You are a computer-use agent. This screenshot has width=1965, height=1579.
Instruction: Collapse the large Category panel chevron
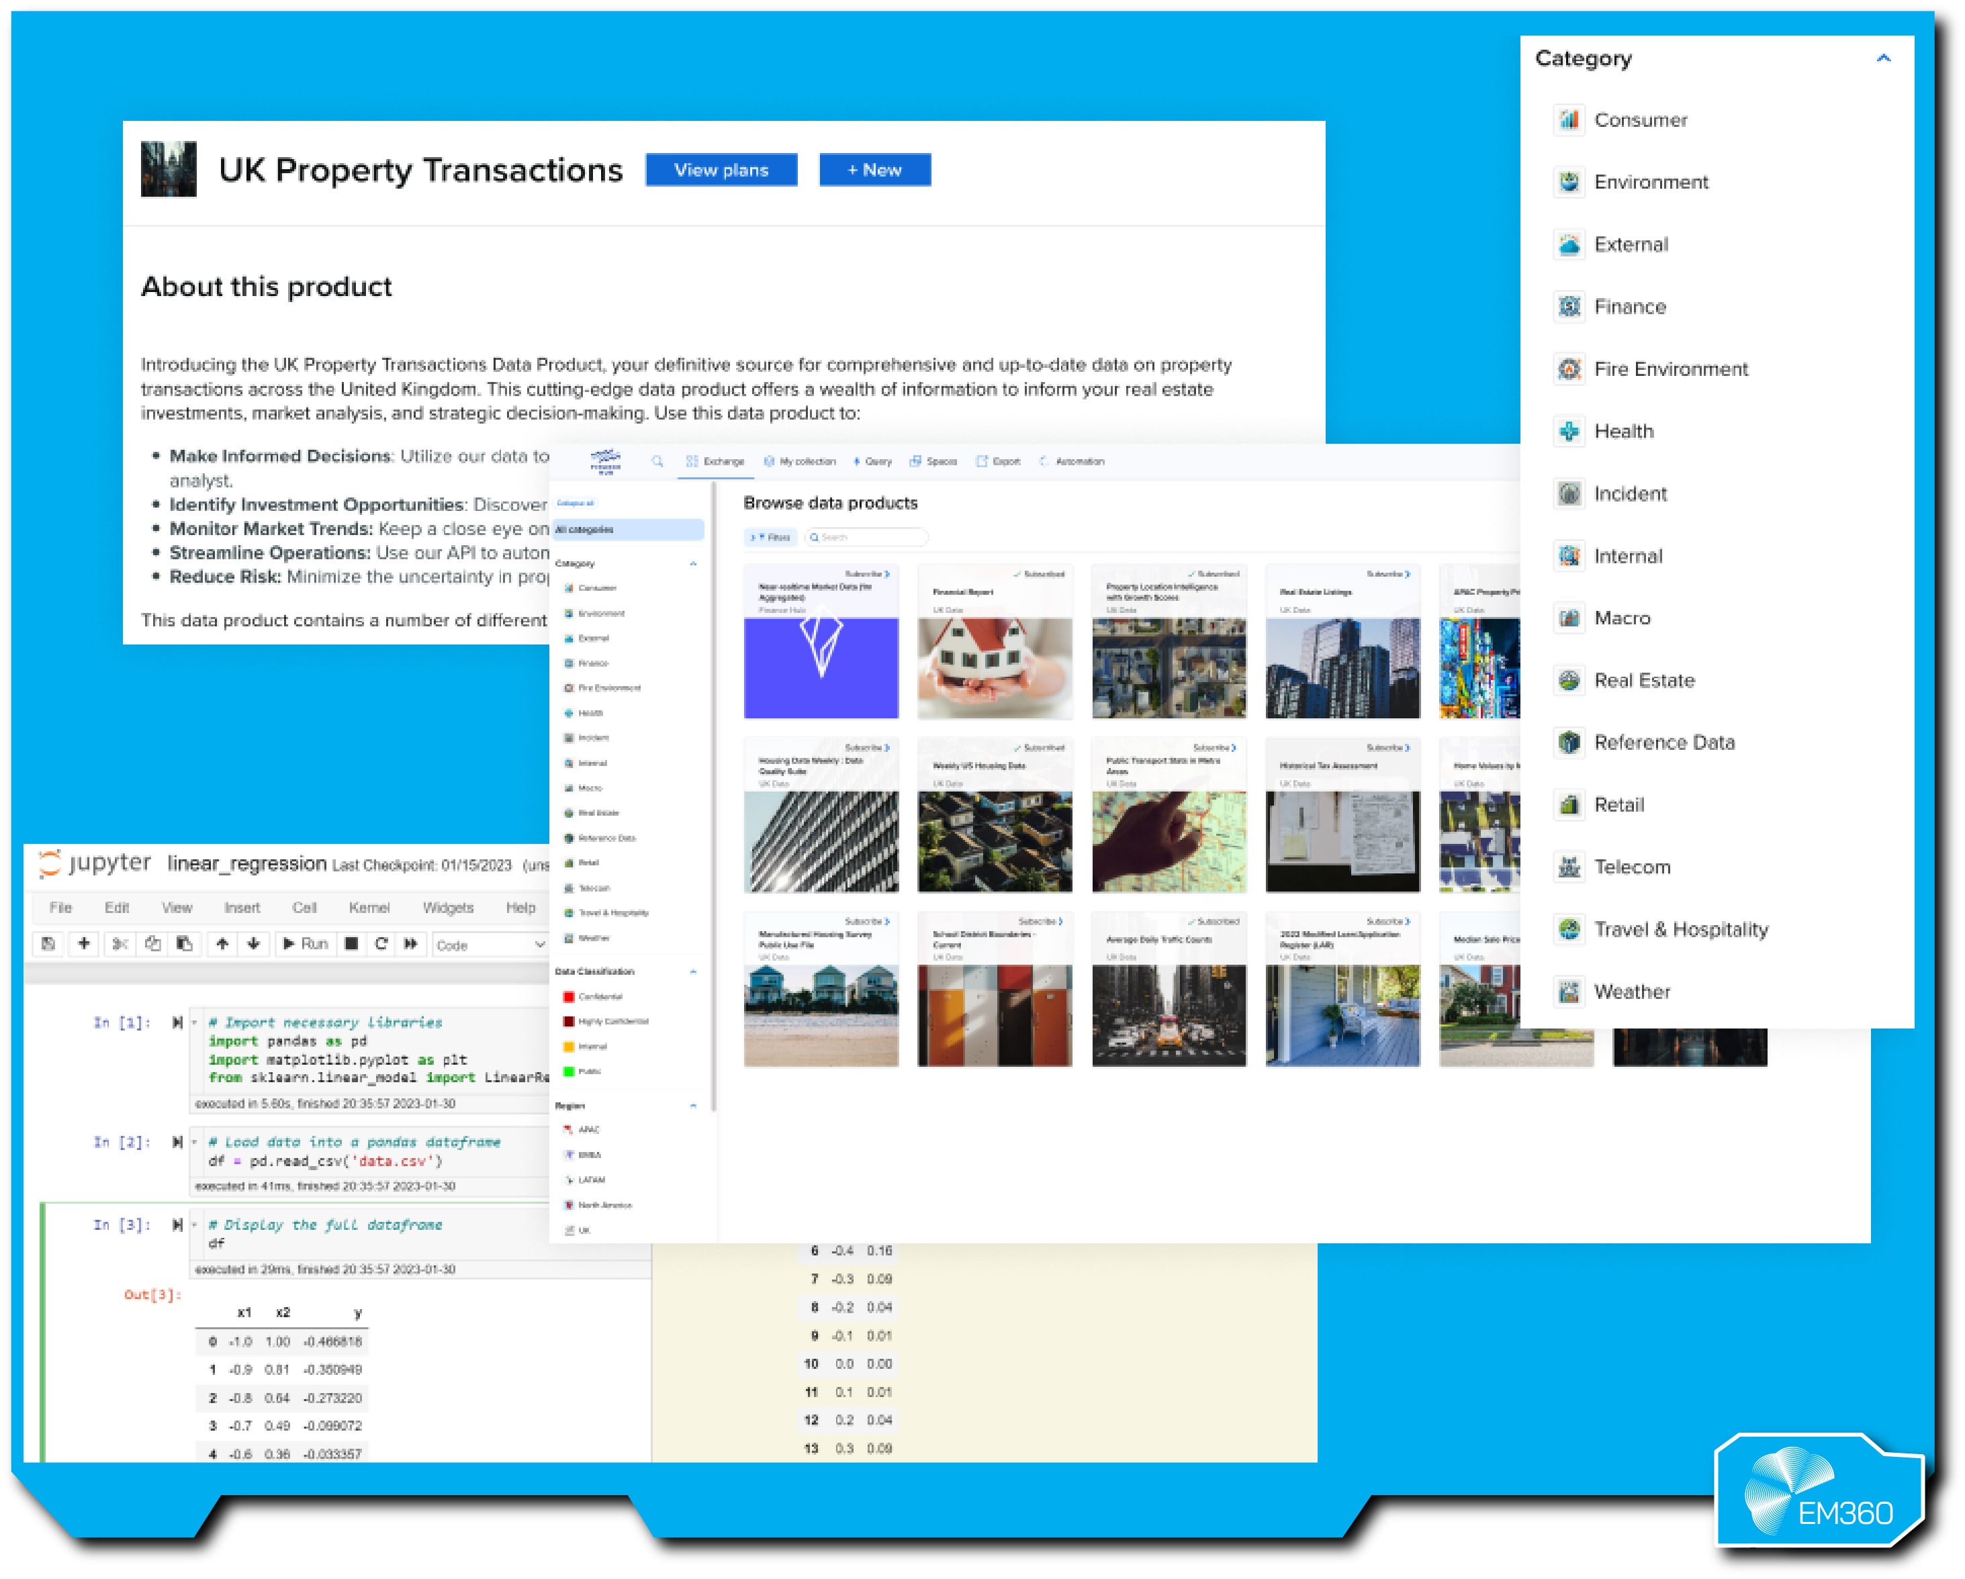tap(1883, 58)
